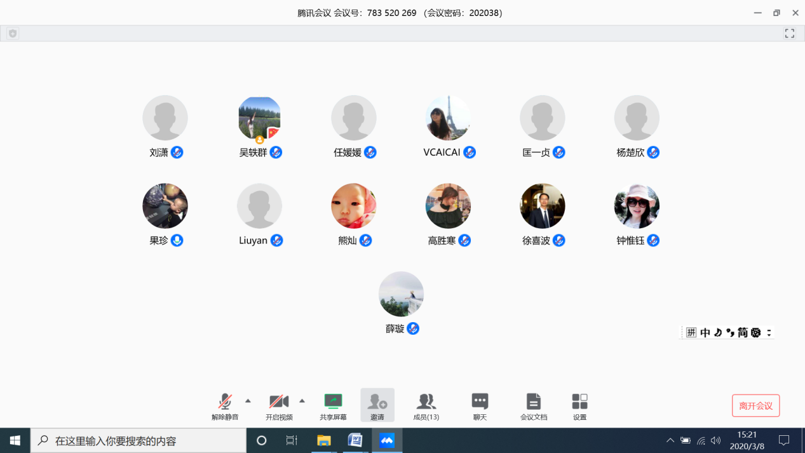Select 果珍's avatar photo
Image resolution: width=805 pixels, height=453 pixels.
(x=165, y=206)
